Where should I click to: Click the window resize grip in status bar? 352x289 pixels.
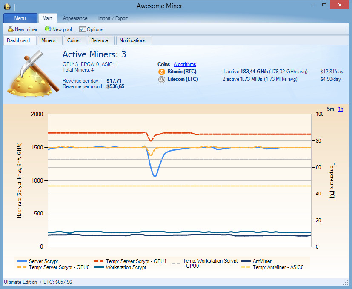coord(346,283)
